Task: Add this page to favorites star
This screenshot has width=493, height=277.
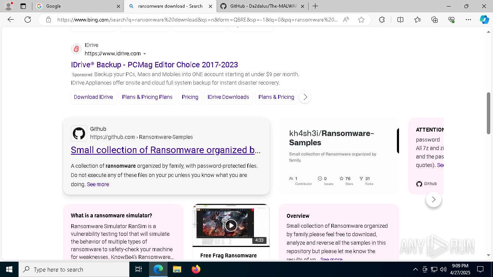Action: coord(361,20)
